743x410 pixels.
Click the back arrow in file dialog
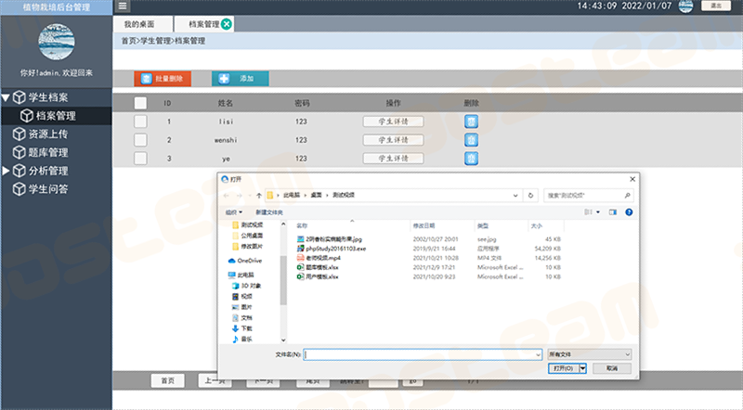[x=226, y=196]
